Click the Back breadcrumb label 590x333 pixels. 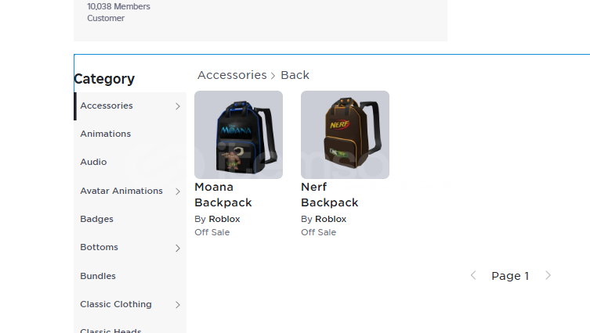coord(295,75)
